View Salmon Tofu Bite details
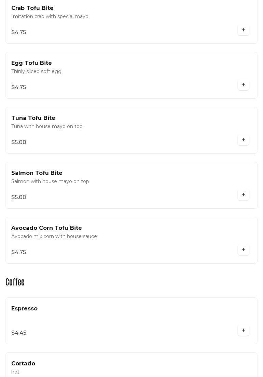 [x=37, y=173]
